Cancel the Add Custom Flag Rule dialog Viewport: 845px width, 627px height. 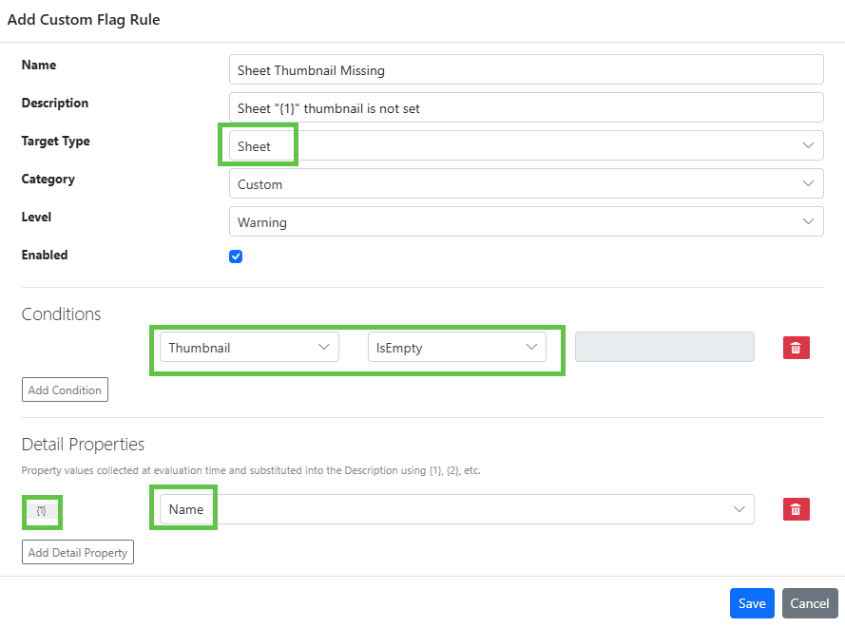pos(810,603)
